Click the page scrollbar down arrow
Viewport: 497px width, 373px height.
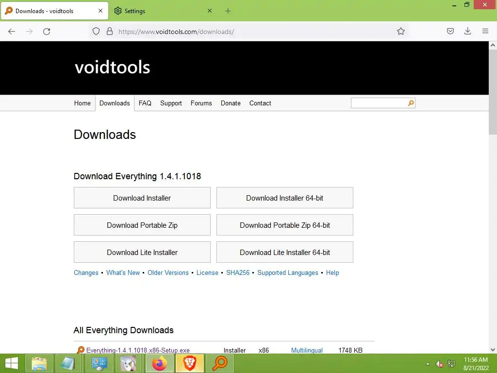(493, 350)
